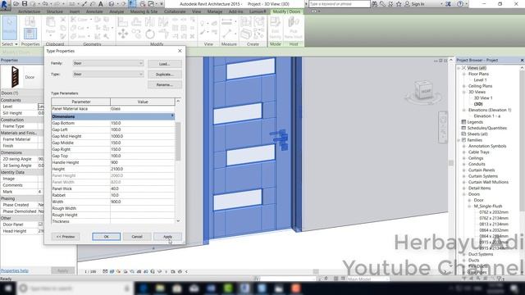Click the Edit Family icon in Mode panel
Screen dimensions: 525x295
[x=276, y=27]
